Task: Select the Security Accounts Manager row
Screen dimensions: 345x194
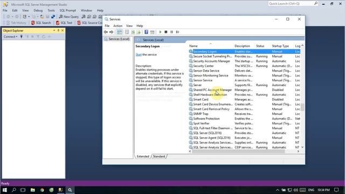Action: click(244, 61)
